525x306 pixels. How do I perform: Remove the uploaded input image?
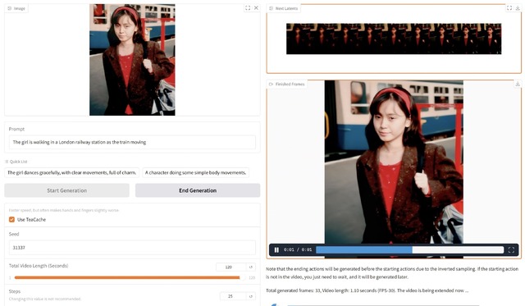(256, 7)
